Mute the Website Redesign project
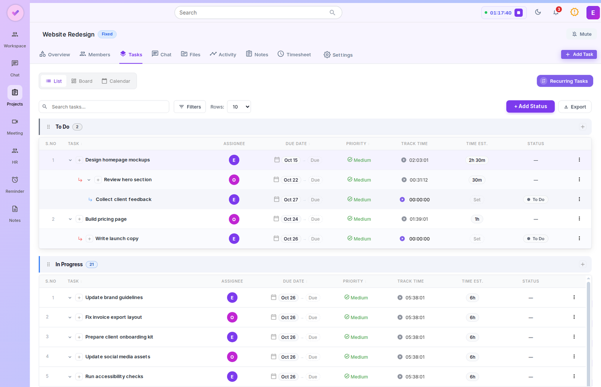 (x=582, y=34)
